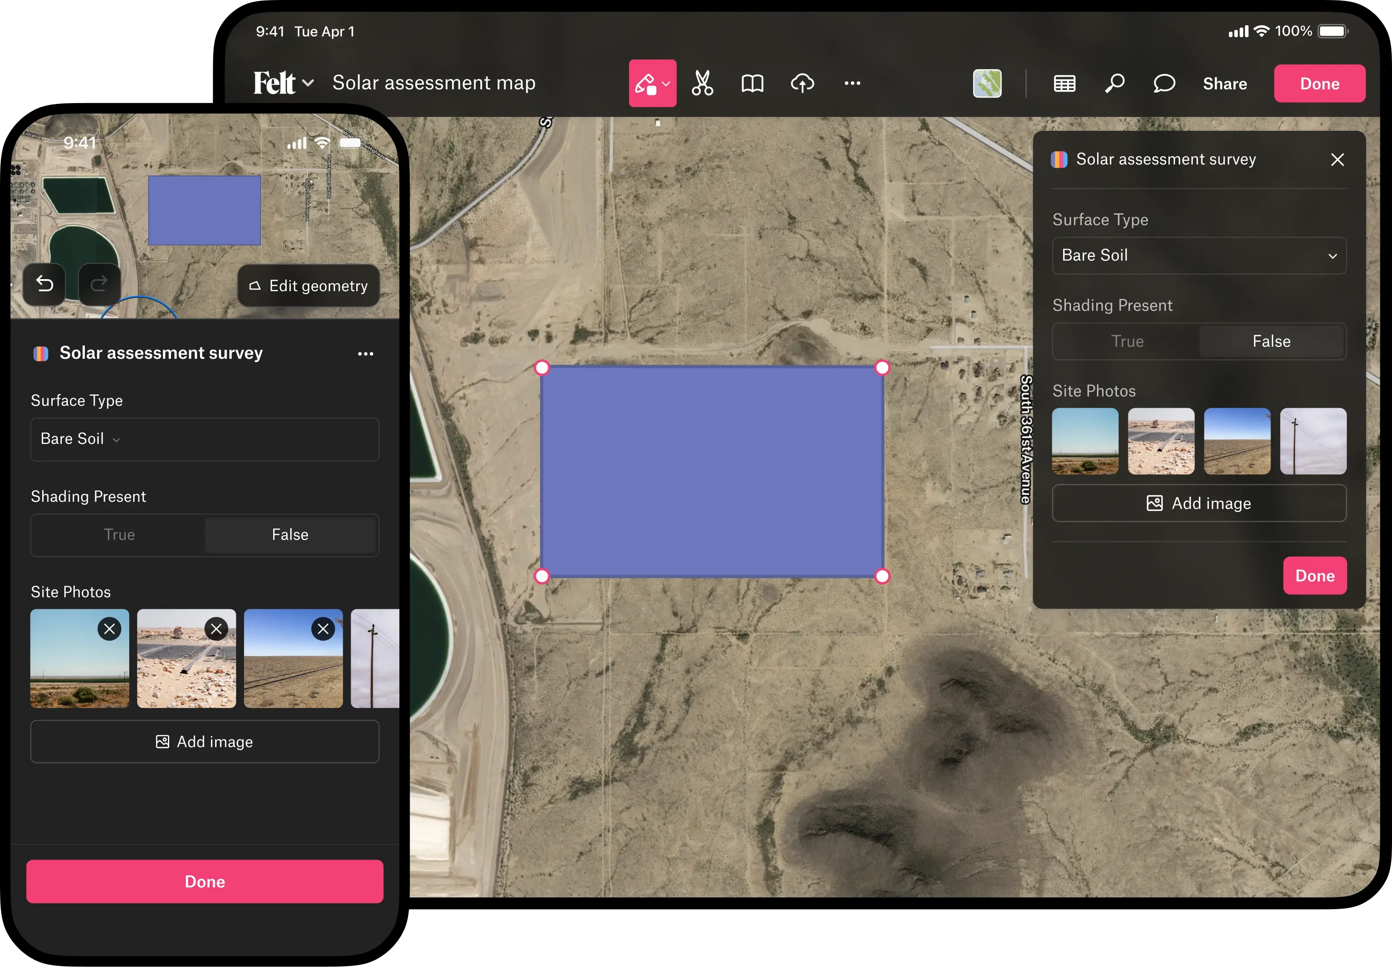The image size is (1392, 967).
Task: Open the comments speech bubble
Action: (1164, 83)
